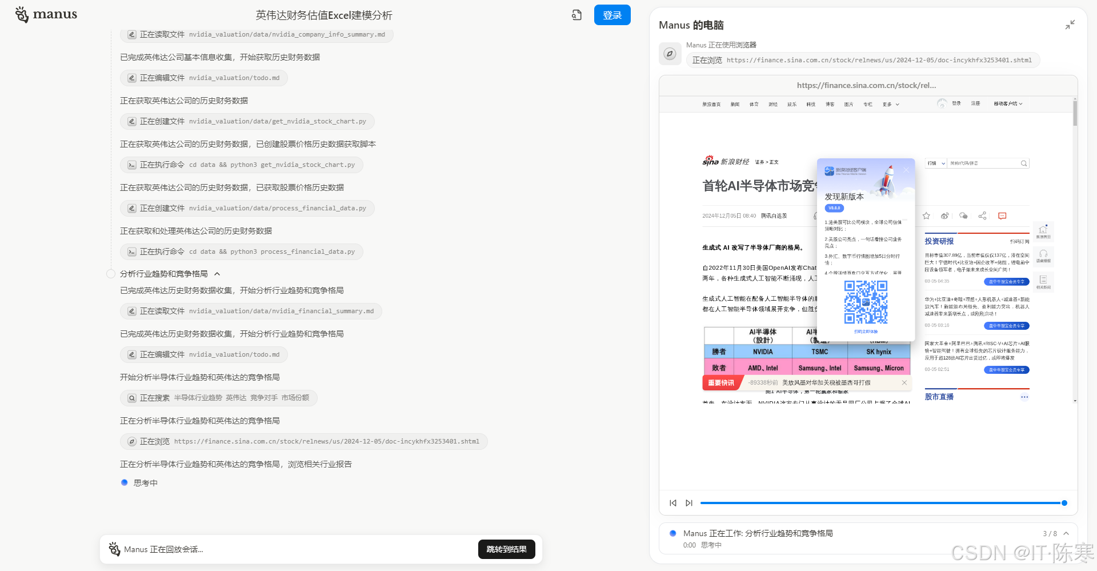Open 娱乐 in the Sina nav bar
The height and width of the screenshot is (571, 1097).
[792, 104]
